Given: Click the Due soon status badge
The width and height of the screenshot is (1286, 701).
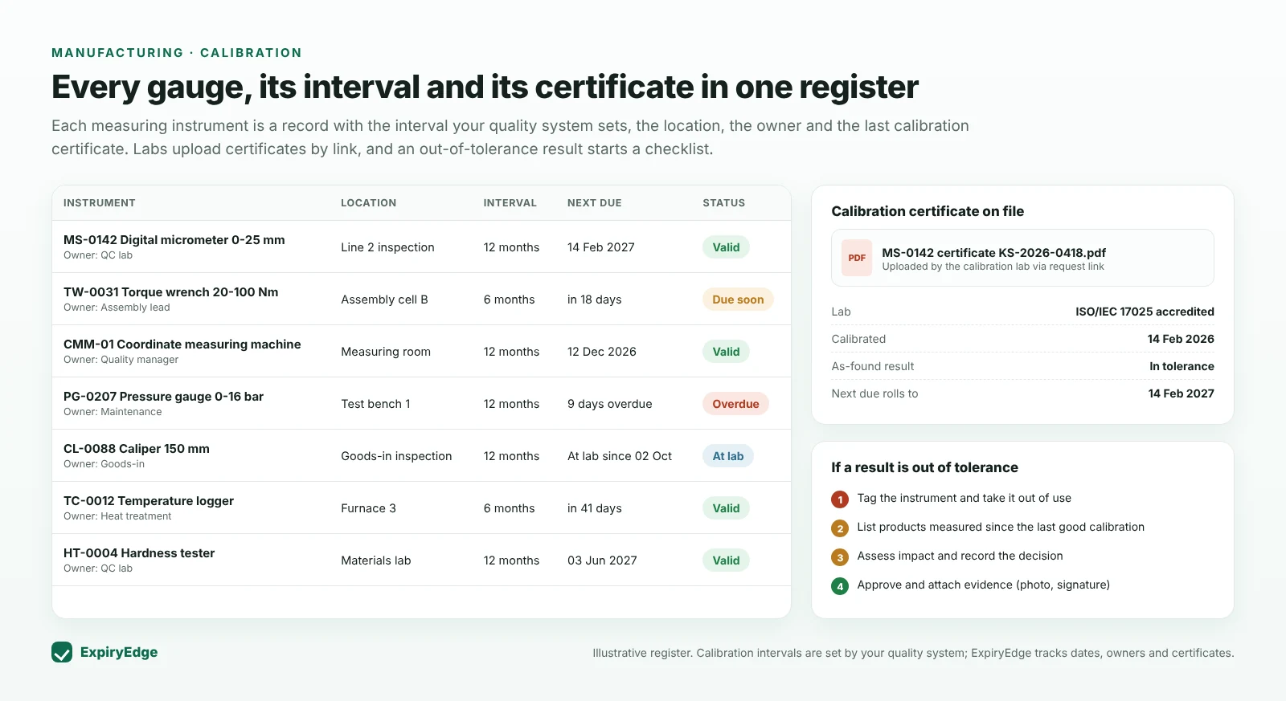Looking at the screenshot, I should tap(738, 300).
